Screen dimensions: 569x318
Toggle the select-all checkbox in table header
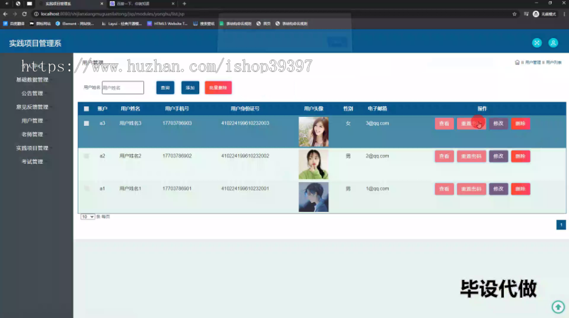[87, 109]
